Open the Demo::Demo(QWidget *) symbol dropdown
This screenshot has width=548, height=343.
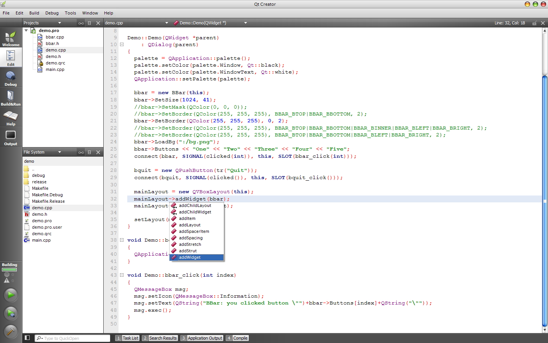coord(245,23)
